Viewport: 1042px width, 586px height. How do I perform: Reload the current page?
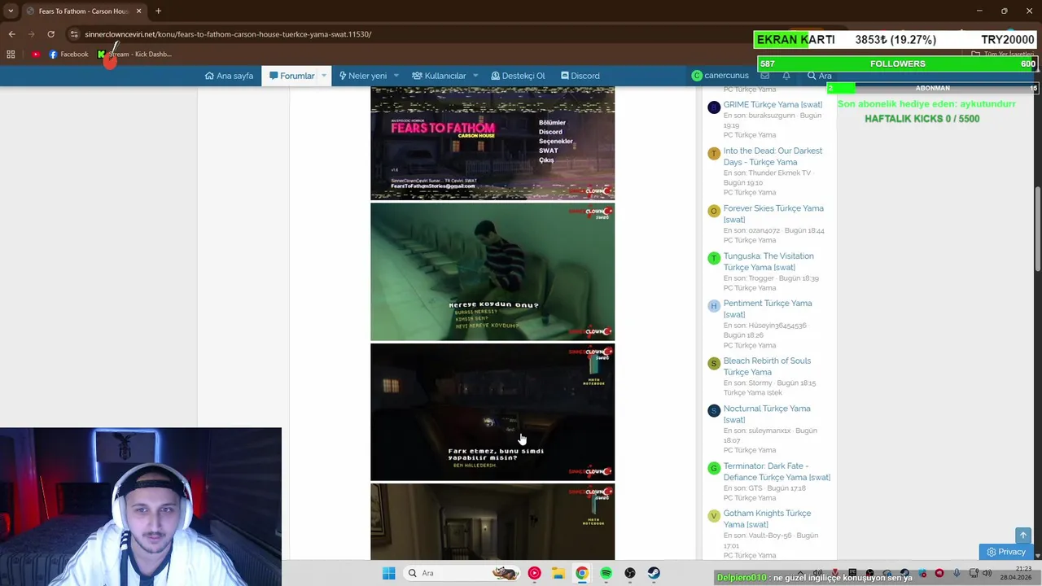[50, 34]
